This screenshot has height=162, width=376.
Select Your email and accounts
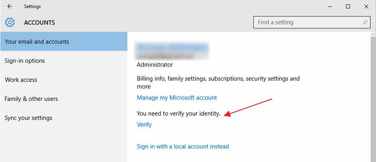coord(64,42)
